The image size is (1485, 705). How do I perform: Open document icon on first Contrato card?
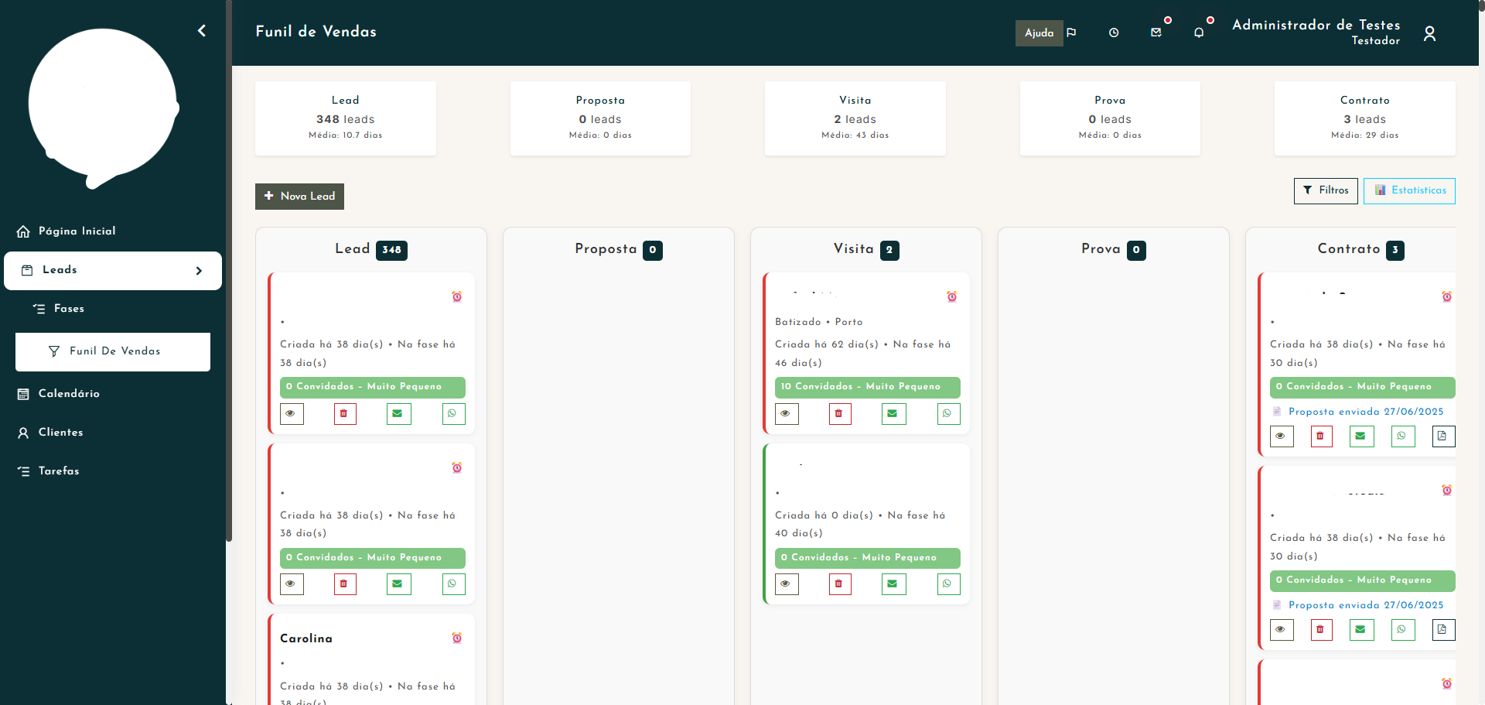1442,436
